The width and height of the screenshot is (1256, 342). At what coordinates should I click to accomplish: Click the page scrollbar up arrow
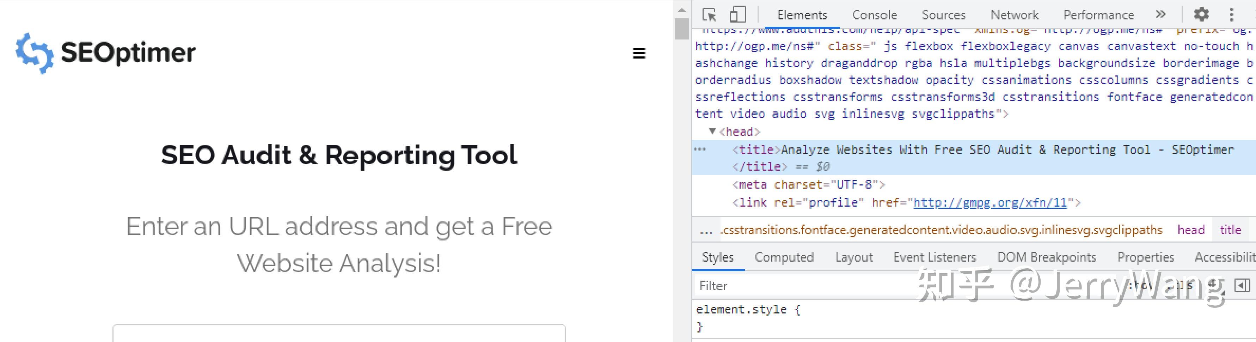(x=682, y=10)
